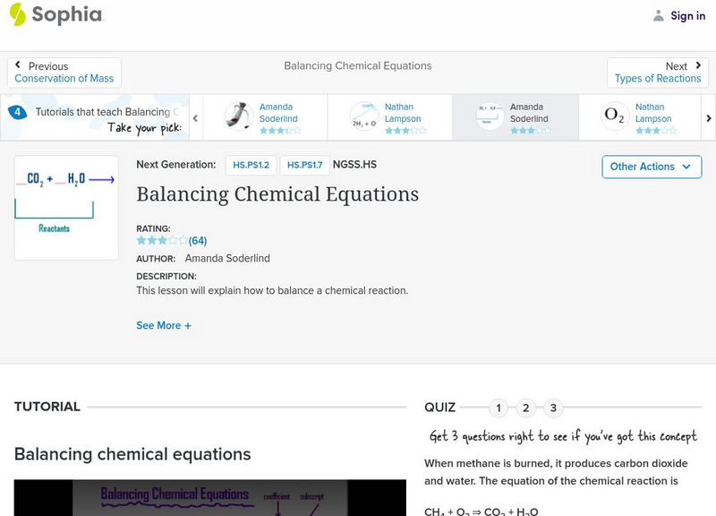Click the Sign in user icon

659,15
